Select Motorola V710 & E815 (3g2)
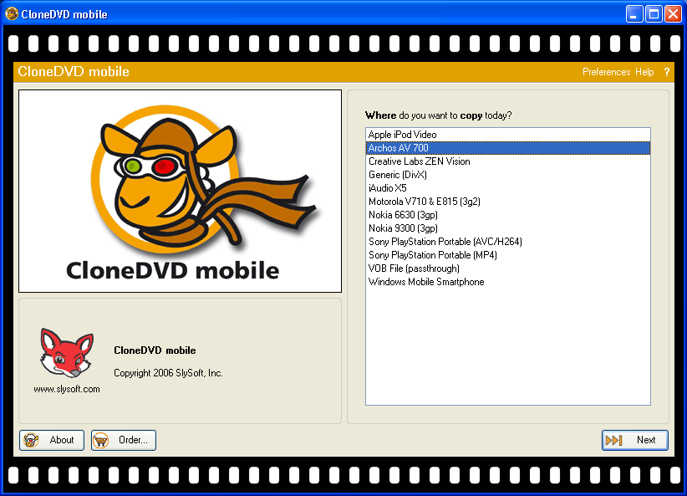The image size is (687, 496). [x=508, y=202]
